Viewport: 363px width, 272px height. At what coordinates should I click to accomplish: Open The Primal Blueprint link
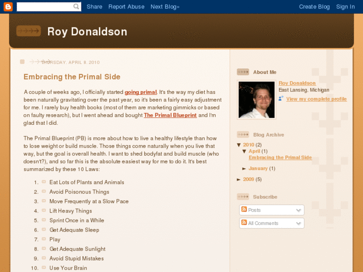click(x=170, y=115)
